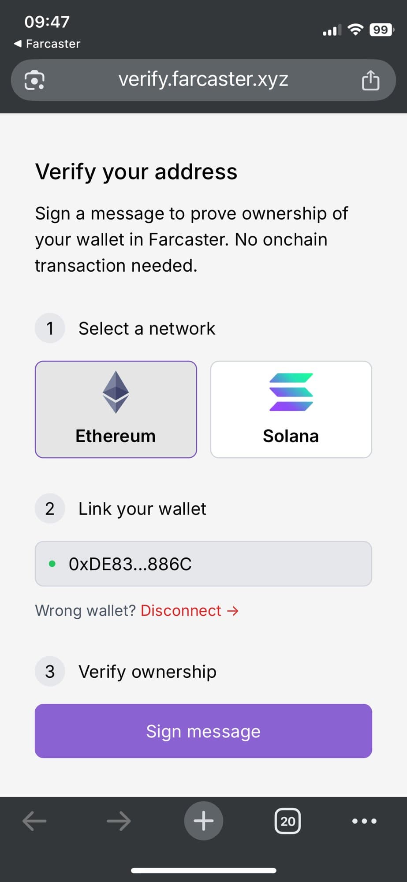The width and height of the screenshot is (407, 882).
Task: Open the more options ellipsis icon
Action: 363,821
